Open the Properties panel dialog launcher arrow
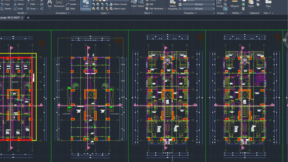Viewport: 288px width, 162px height. tap(214, 13)
